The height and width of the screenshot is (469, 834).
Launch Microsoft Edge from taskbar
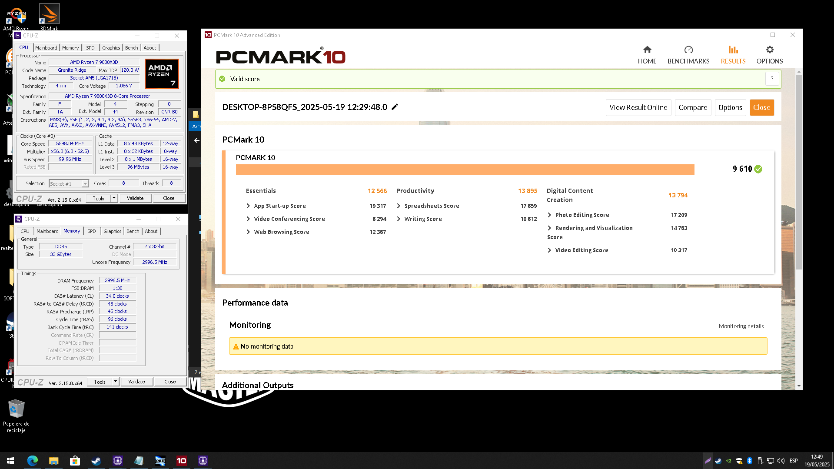click(33, 460)
